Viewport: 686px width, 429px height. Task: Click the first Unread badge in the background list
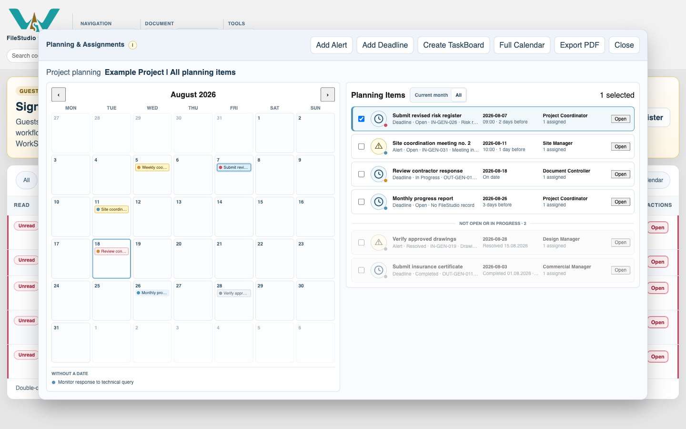click(x=27, y=226)
